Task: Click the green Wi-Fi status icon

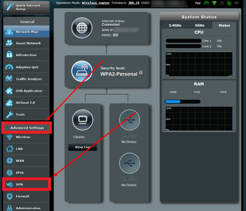Action: click(214, 3)
